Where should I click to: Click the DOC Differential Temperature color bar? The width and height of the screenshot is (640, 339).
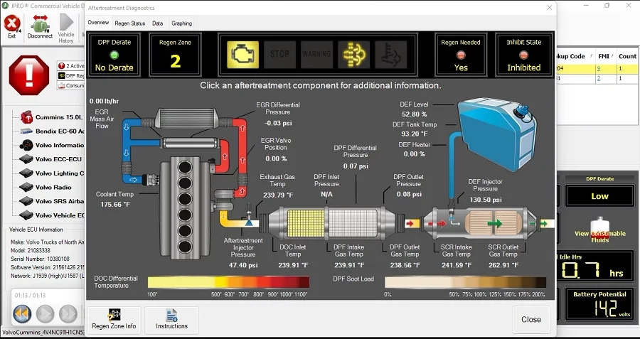tap(228, 282)
